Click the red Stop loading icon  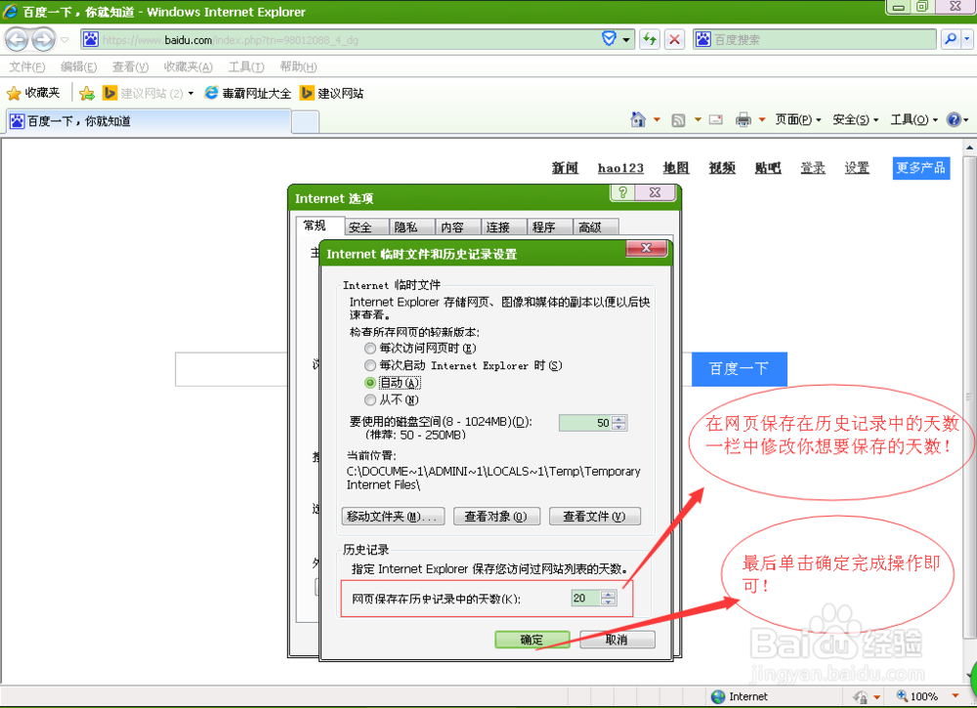(x=674, y=40)
